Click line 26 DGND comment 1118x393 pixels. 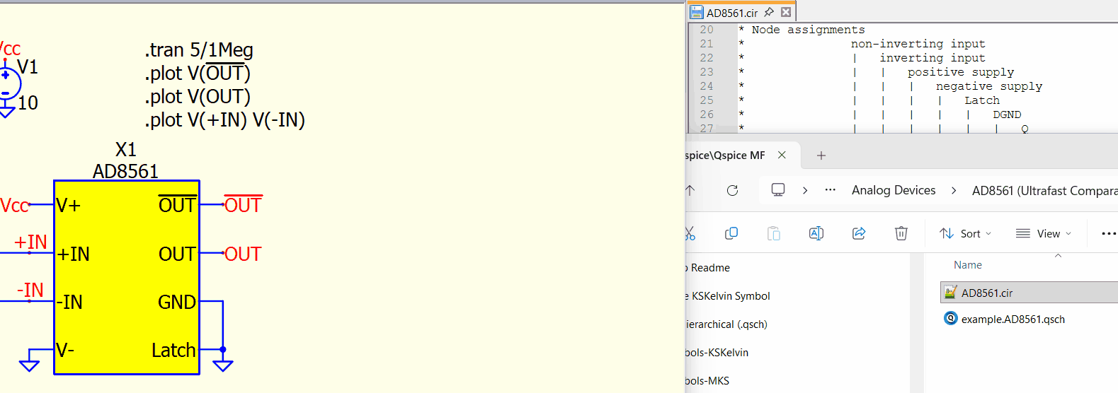coord(1007,115)
